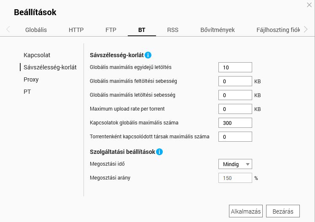The width and height of the screenshot is (315, 222).
Task: Go to the Bővítmények tab
Action: [x=217, y=30]
